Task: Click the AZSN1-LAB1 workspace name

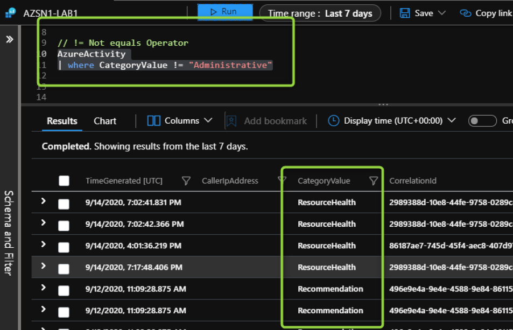Action: [51, 13]
